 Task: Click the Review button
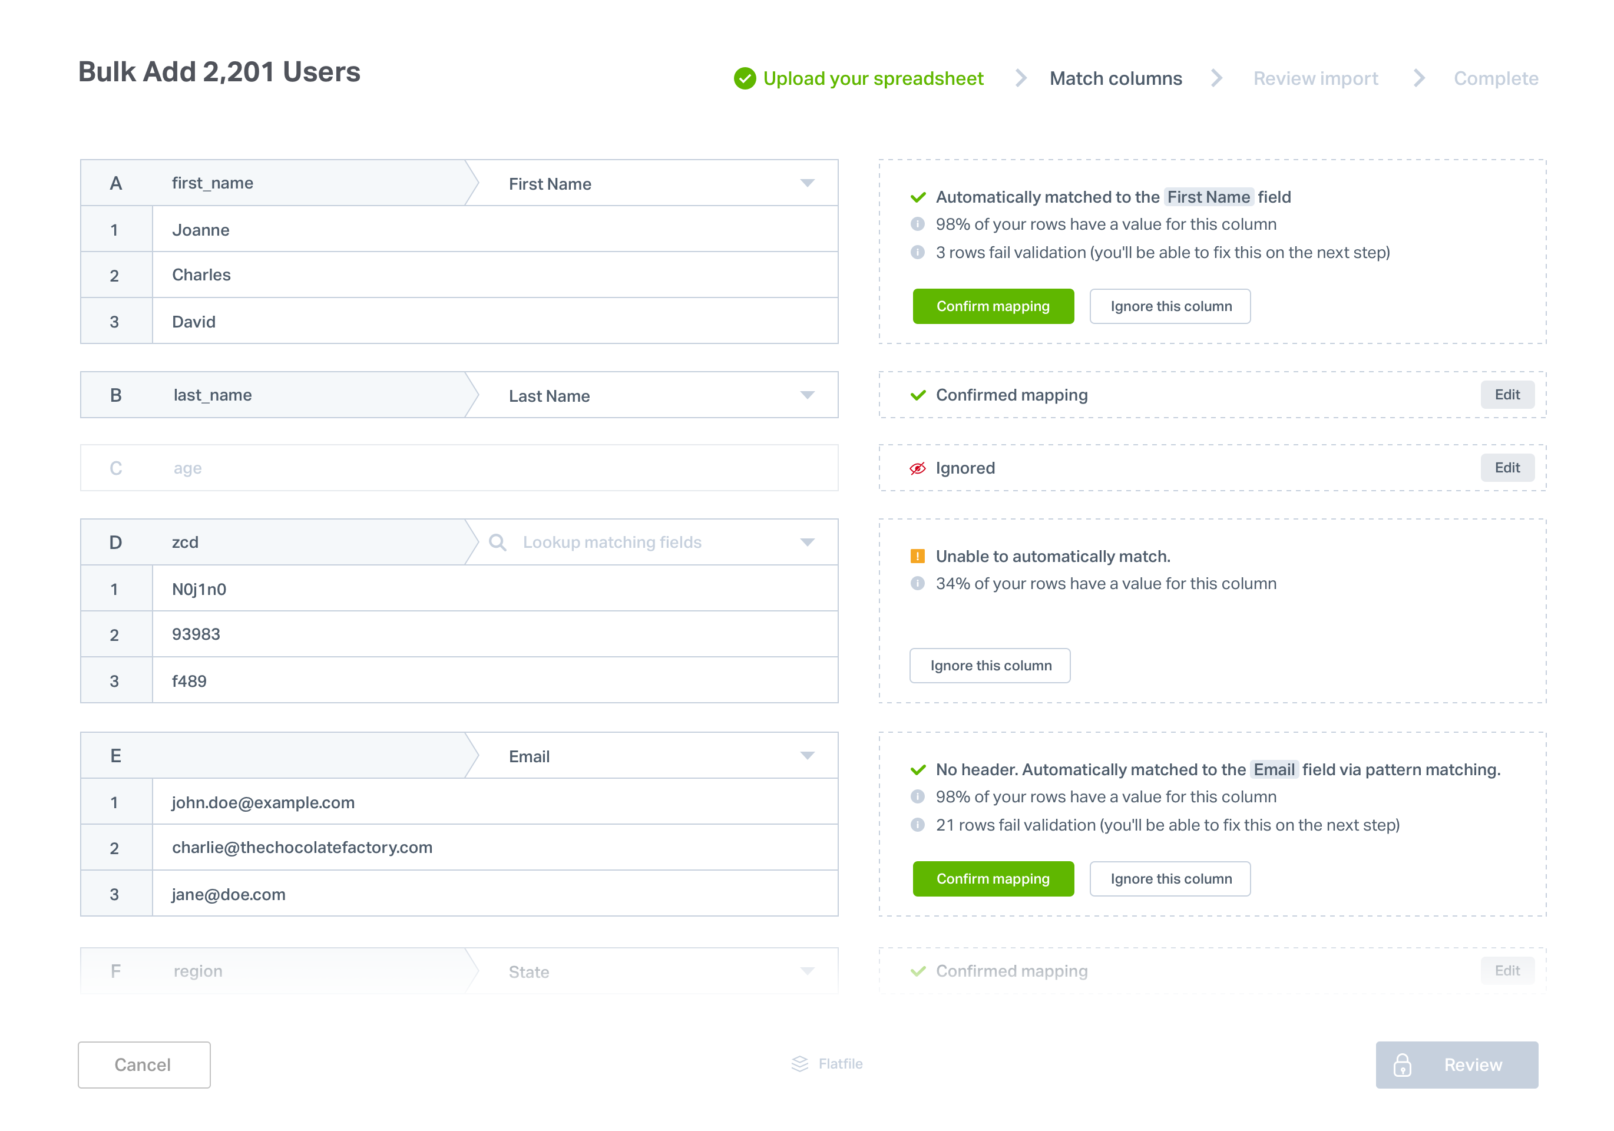pos(1457,1065)
